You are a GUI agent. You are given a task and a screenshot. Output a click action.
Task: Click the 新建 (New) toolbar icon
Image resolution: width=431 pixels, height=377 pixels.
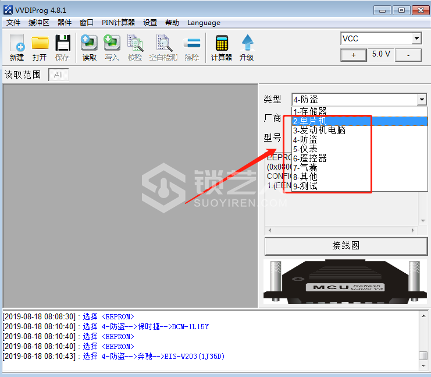(x=17, y=47)
